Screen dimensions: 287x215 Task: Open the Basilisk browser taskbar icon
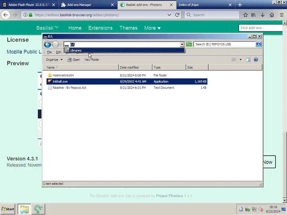(38, 209)
